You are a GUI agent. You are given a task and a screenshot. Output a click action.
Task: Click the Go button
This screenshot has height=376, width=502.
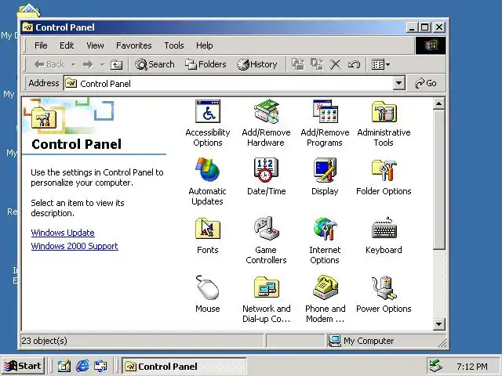(x=425, y=83)
